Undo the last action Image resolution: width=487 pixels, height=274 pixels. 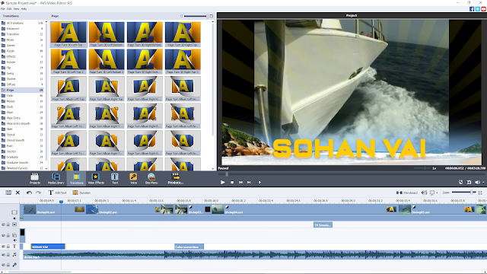(29, 193)
